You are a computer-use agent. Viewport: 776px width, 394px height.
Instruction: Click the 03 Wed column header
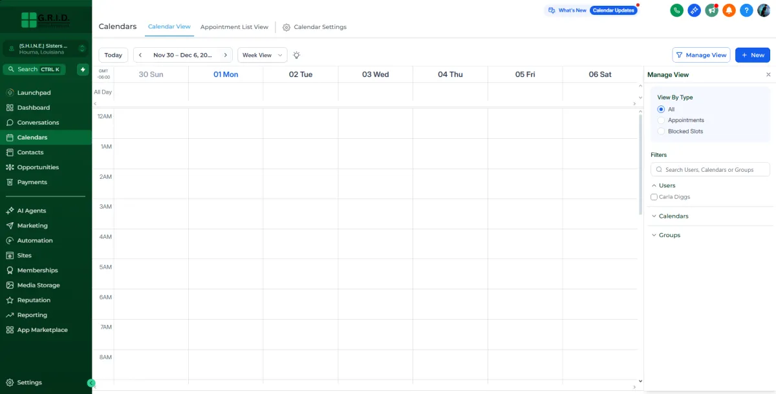(x=375, y=74)
